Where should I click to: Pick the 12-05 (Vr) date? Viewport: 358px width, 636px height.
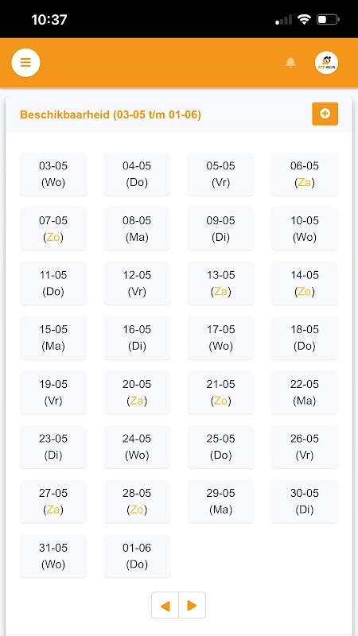(x=137, y=283)
